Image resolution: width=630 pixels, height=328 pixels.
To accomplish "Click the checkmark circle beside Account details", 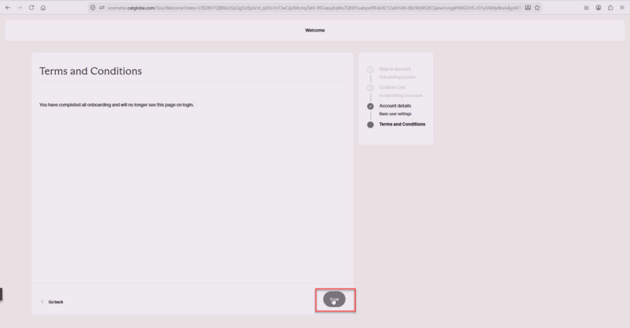I will coord(370,106).
